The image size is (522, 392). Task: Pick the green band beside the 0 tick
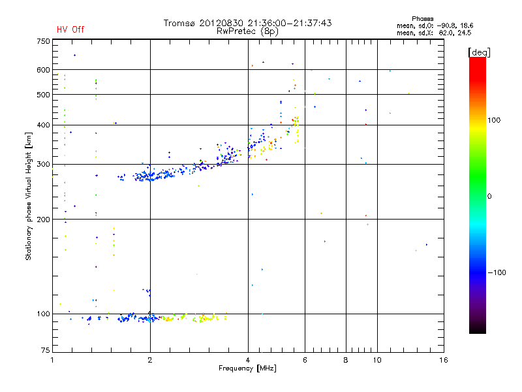pos(477,195)
